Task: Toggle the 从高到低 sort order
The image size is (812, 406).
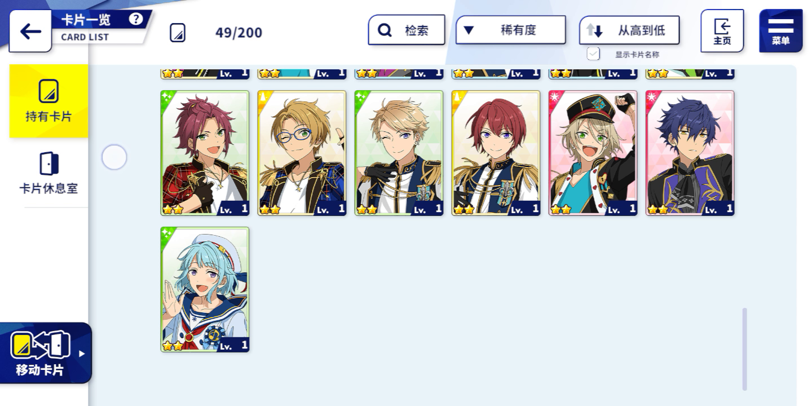Action: (629, 30)
